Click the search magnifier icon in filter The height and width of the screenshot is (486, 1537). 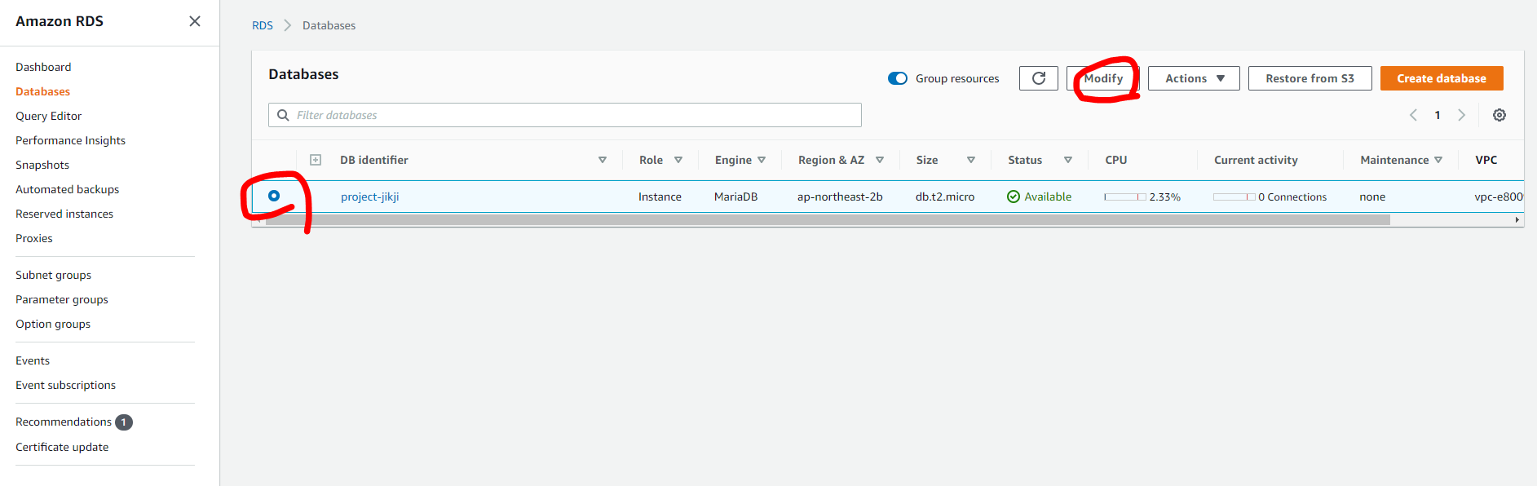(x=283, y=115)
